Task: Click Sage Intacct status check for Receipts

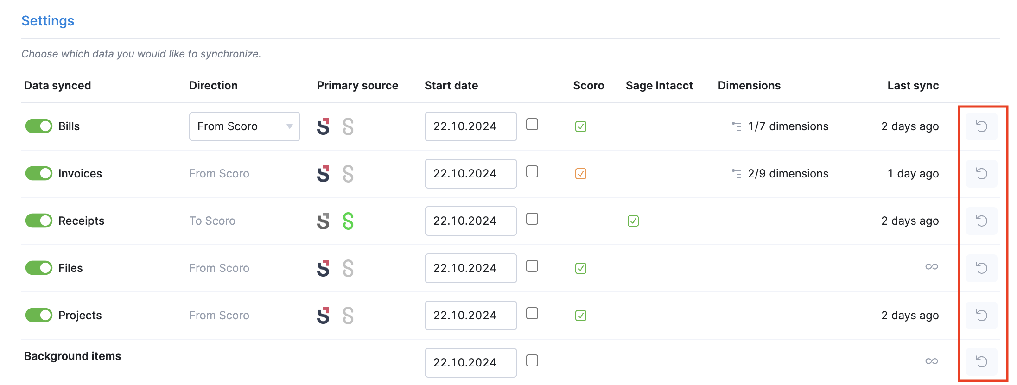Action: coord(633,221)
